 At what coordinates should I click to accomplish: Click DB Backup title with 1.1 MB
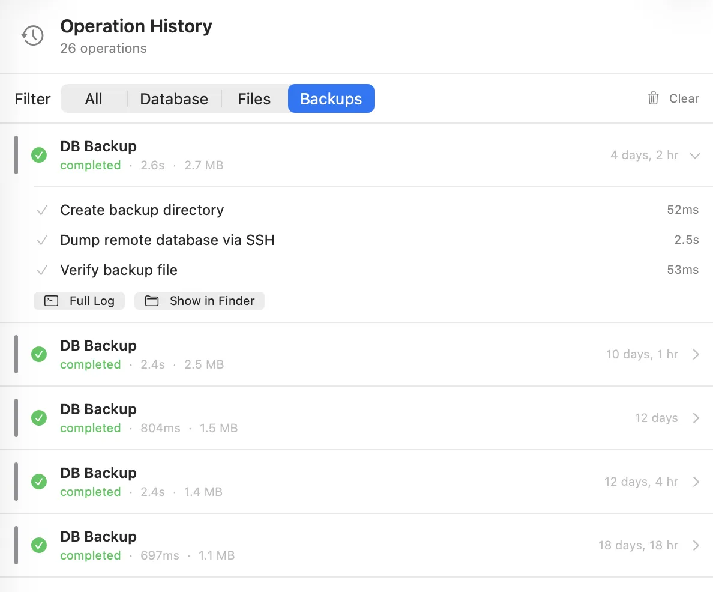[x=98, y=537]
